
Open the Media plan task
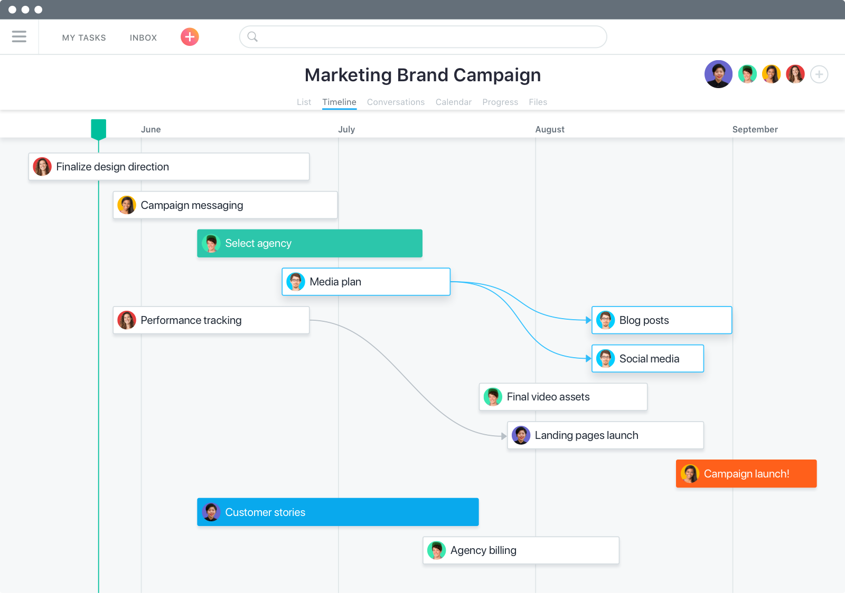click(365, 281)
